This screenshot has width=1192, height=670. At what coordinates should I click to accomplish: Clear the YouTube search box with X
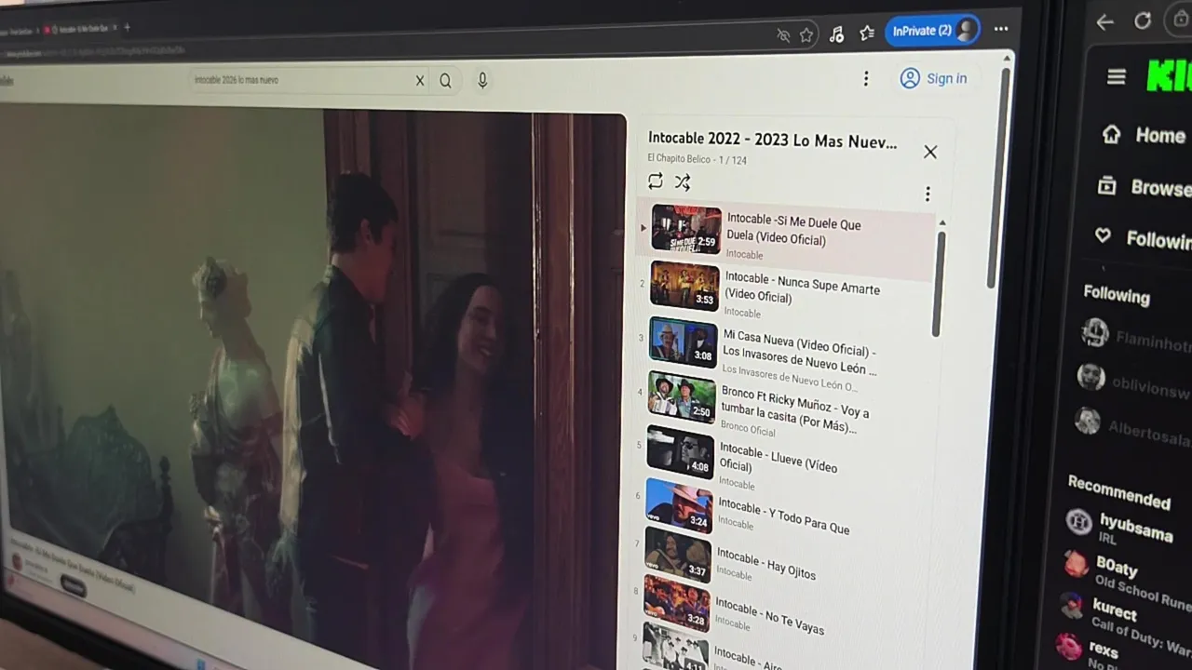420,81
